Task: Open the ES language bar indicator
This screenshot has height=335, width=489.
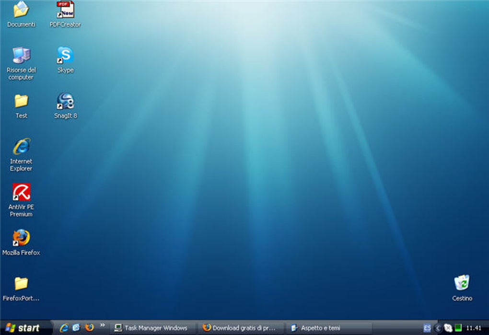Action: point(427,328)
